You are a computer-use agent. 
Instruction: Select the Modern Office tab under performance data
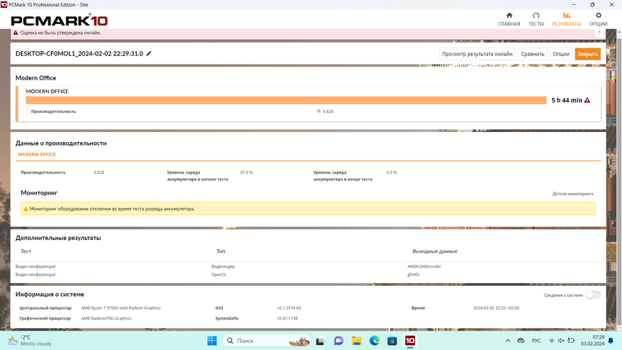[x=37, y=154]
